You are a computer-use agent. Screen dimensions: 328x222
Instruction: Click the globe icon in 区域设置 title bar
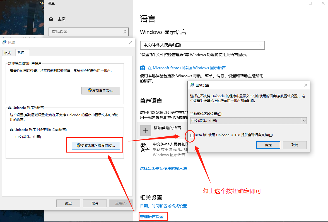tap(192, 85)
